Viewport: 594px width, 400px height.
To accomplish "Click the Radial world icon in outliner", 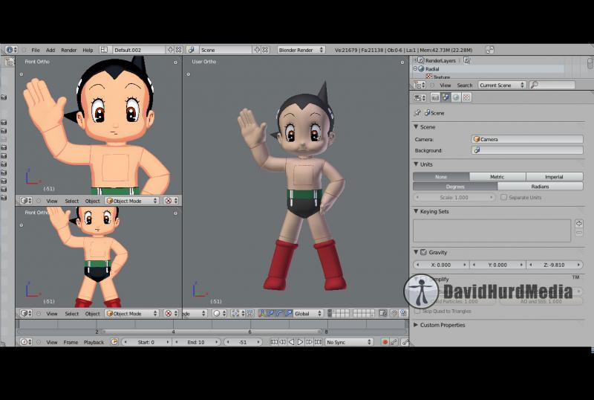I will (421, 68).
